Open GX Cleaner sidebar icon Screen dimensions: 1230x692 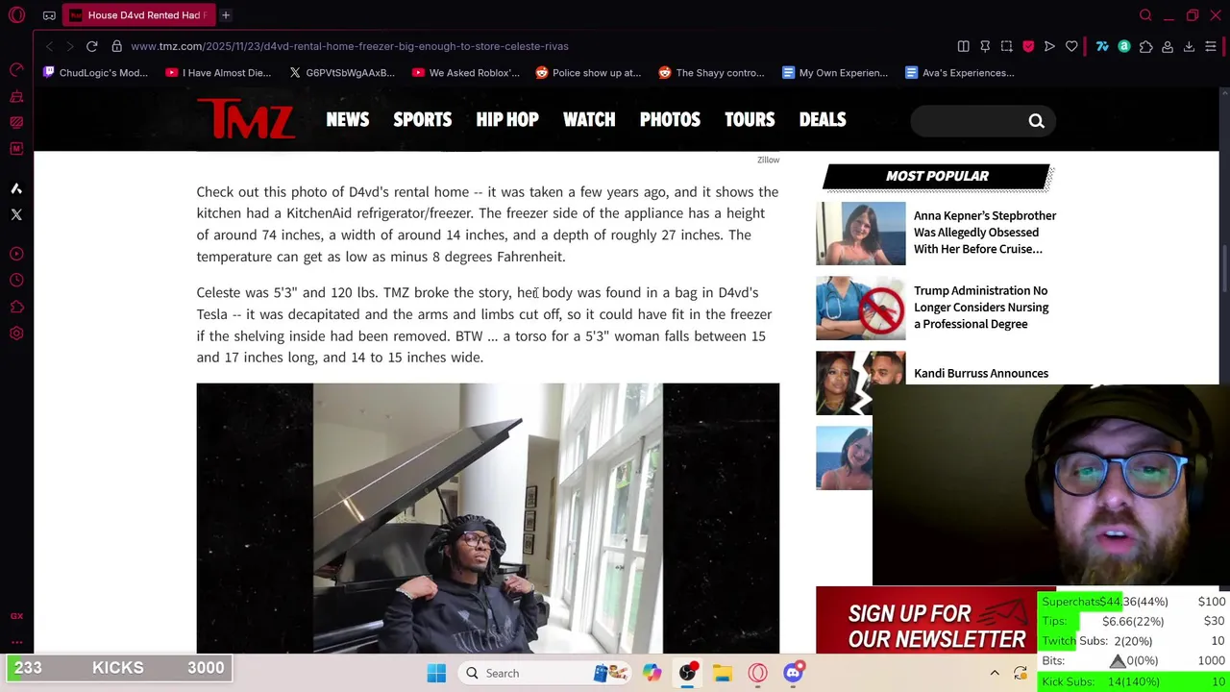coord(16,96)
